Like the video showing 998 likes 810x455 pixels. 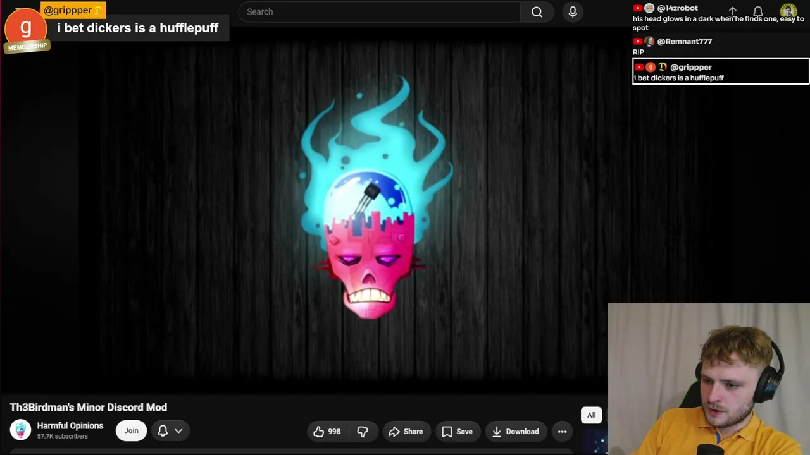click(327, 432)
